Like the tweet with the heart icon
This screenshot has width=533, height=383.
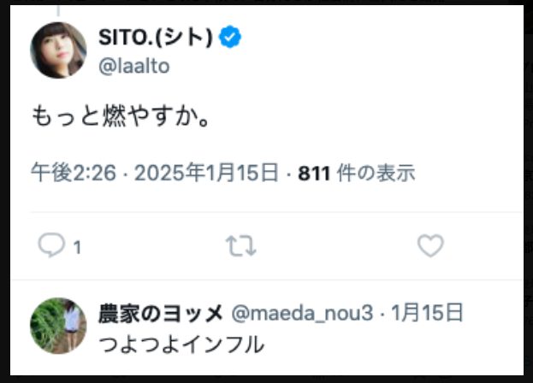[x=430, y=245]
